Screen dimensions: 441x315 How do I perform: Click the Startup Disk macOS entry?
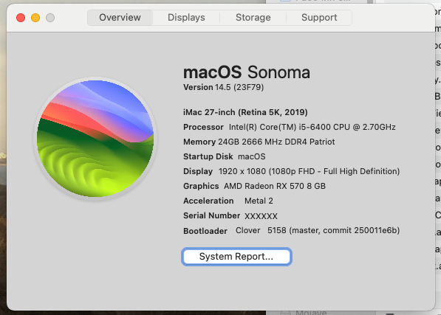(224, 156)
